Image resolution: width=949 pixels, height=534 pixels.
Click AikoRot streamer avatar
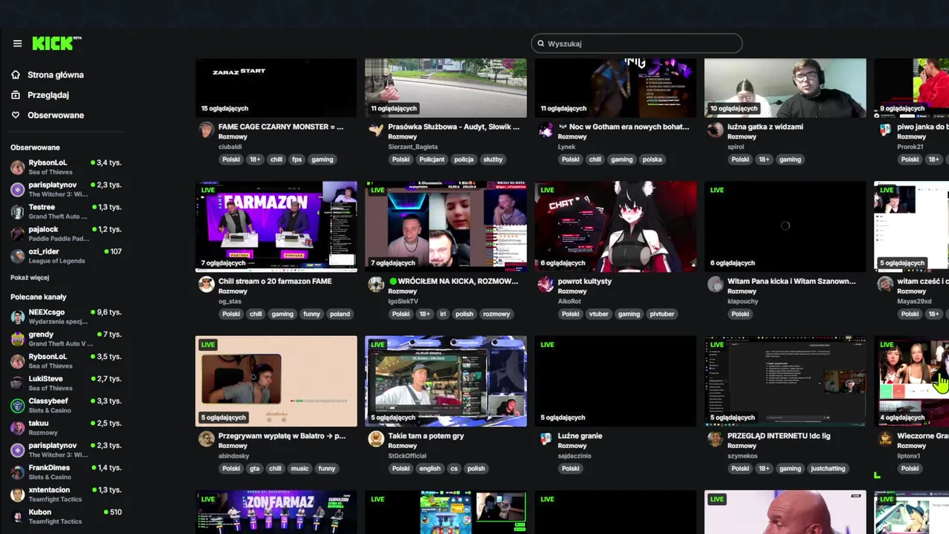[x=546, y=285]
